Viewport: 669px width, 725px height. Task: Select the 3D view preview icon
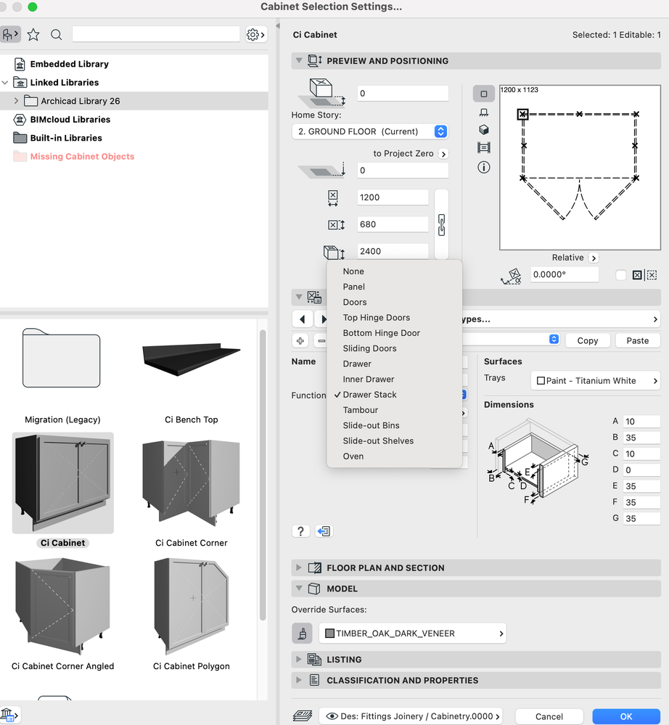484,130
